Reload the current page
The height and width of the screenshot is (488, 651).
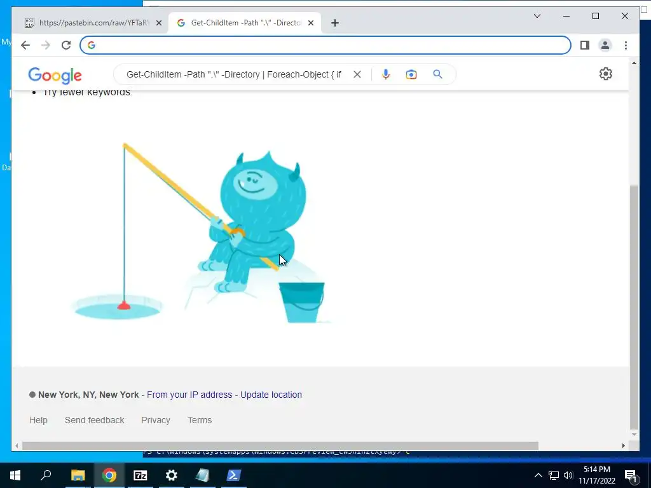click(66, 45)
